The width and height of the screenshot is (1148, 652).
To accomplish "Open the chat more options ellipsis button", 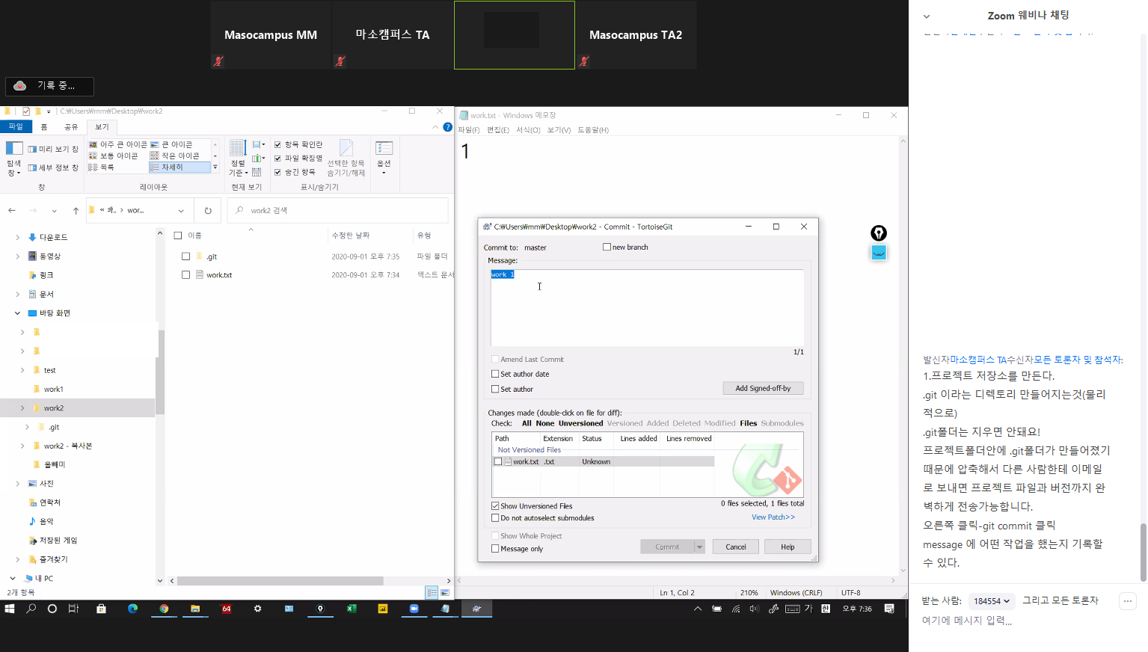I will 1128,601.
